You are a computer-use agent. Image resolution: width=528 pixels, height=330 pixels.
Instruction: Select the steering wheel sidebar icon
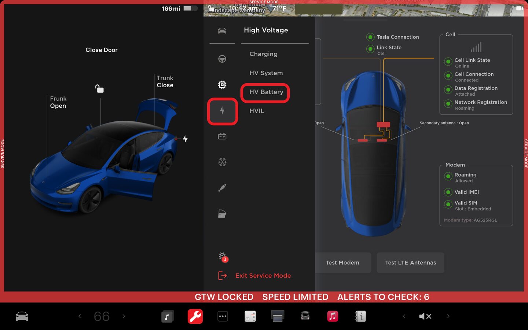222,59
